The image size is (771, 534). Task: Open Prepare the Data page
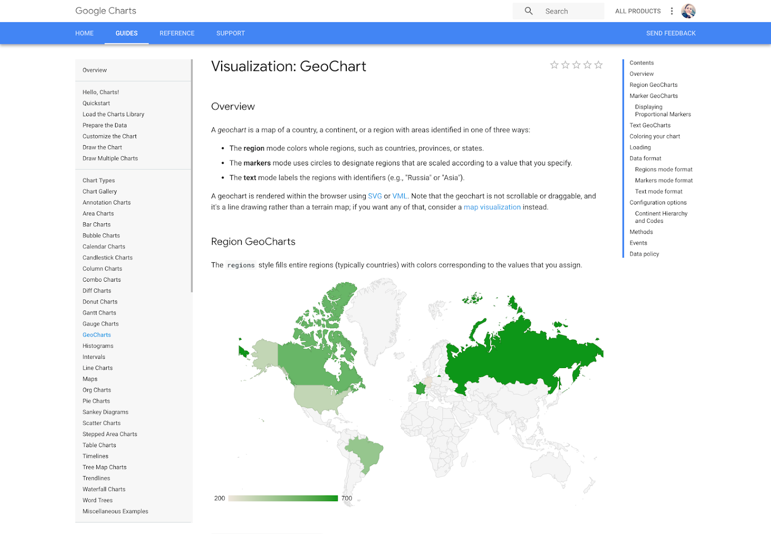(x=105, y=125)
